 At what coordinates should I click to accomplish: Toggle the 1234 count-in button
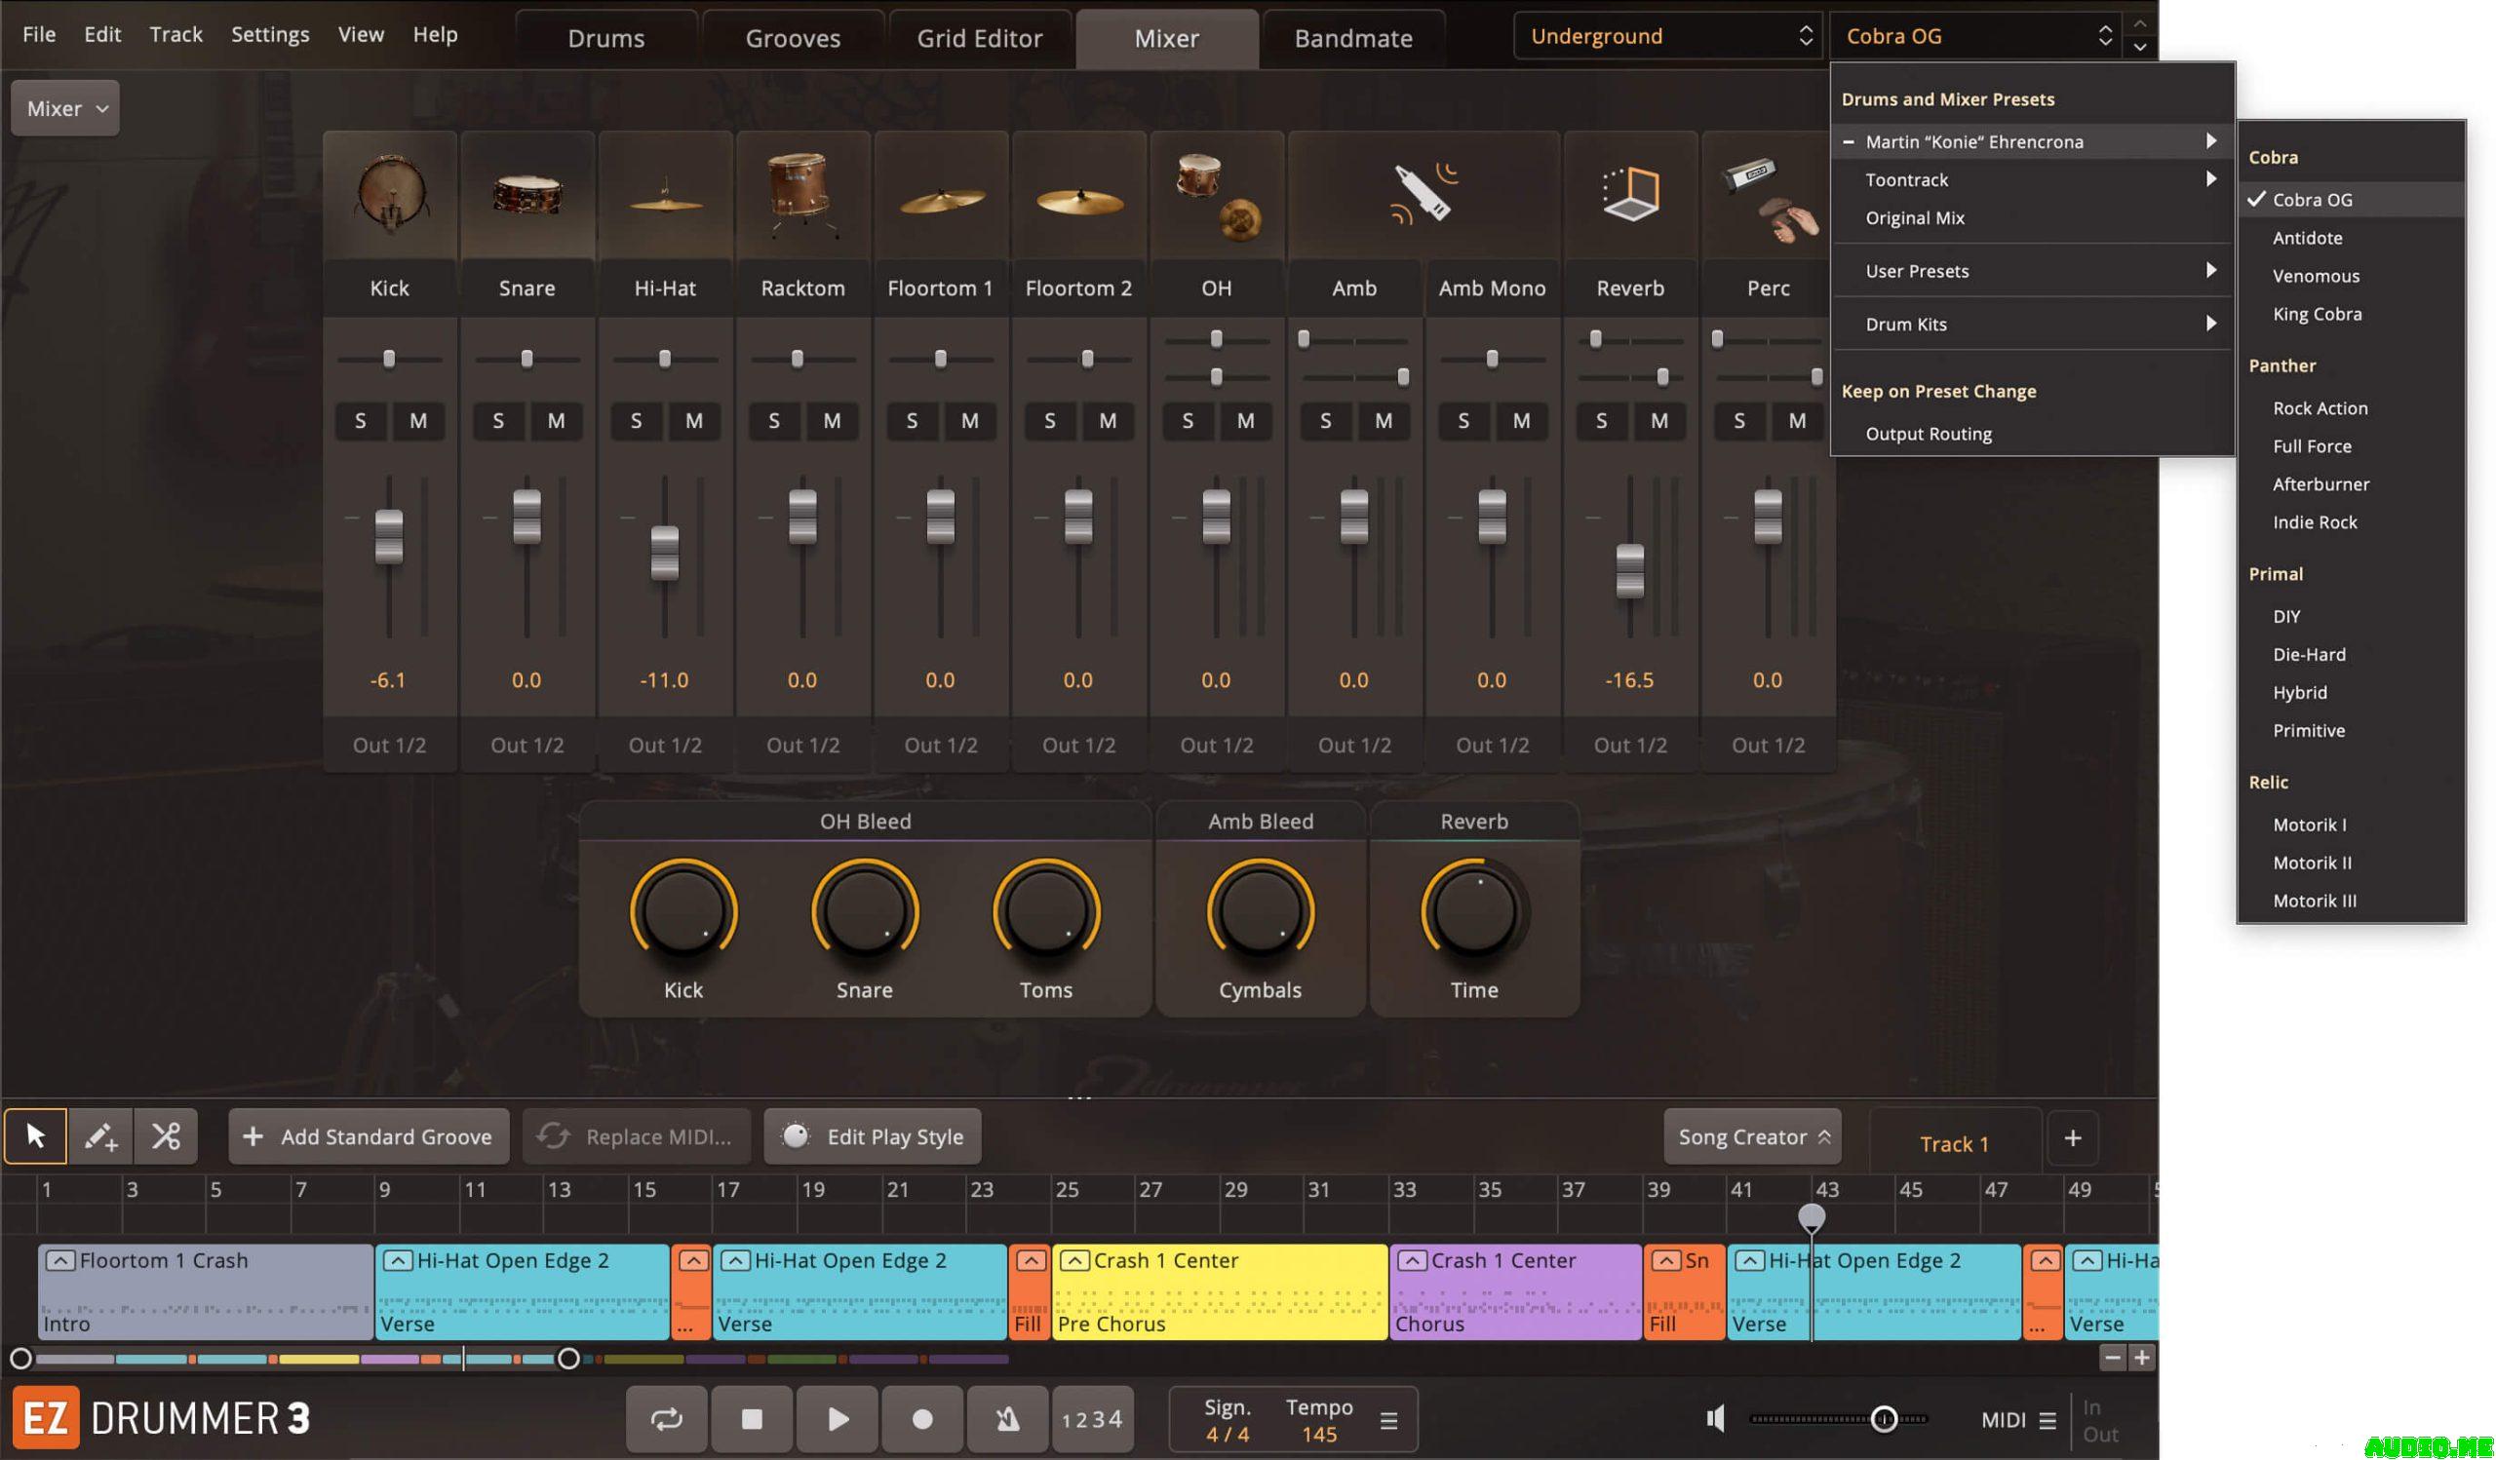1091,1418
